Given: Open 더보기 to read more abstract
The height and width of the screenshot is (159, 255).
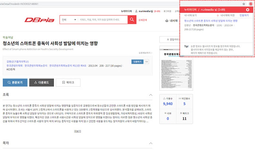Looking at the screenshot, I should click(x=78, y=131).
